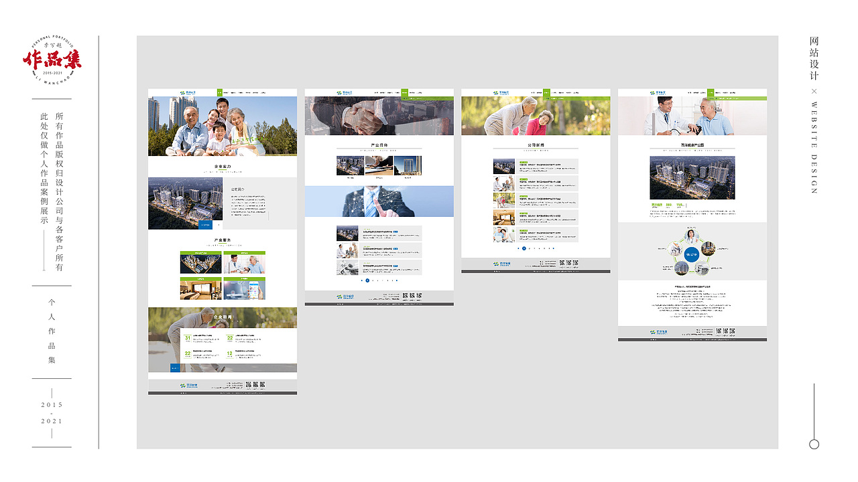
Task: Open the third list item in second mockup
Action: (379, 267)
